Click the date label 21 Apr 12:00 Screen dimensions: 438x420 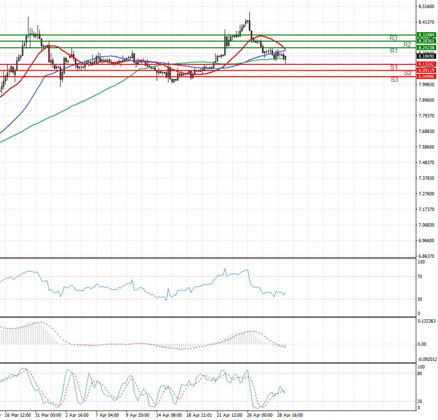230,415
